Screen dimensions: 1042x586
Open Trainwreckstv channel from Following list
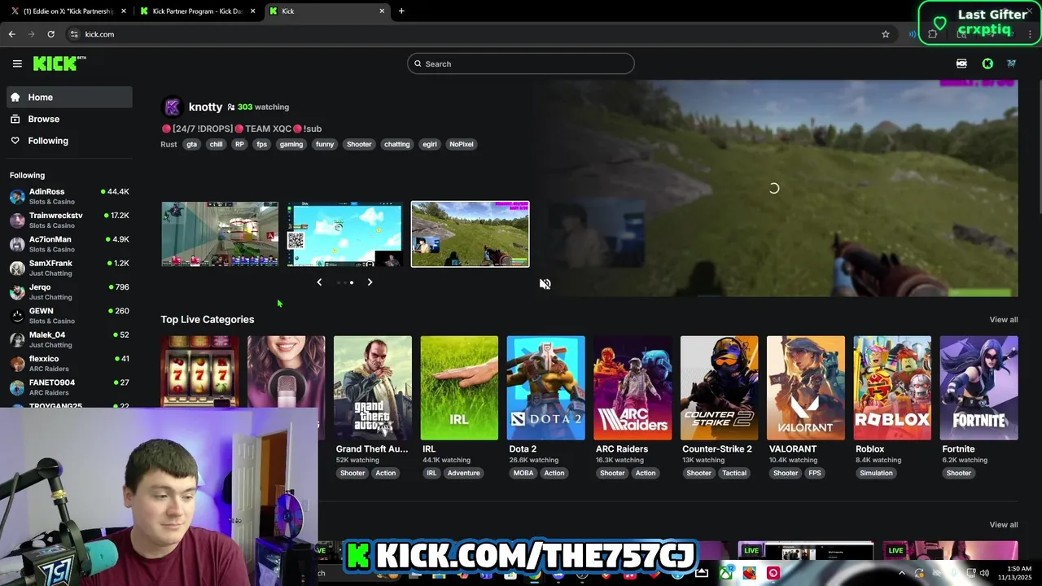(69, 220)
